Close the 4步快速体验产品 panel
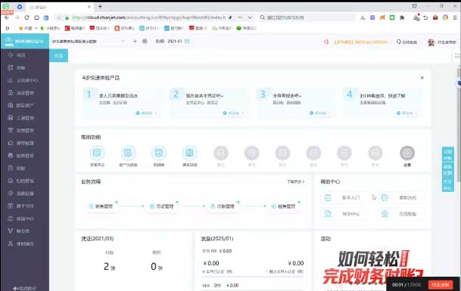The image size is (461, 291). point(422,78)
